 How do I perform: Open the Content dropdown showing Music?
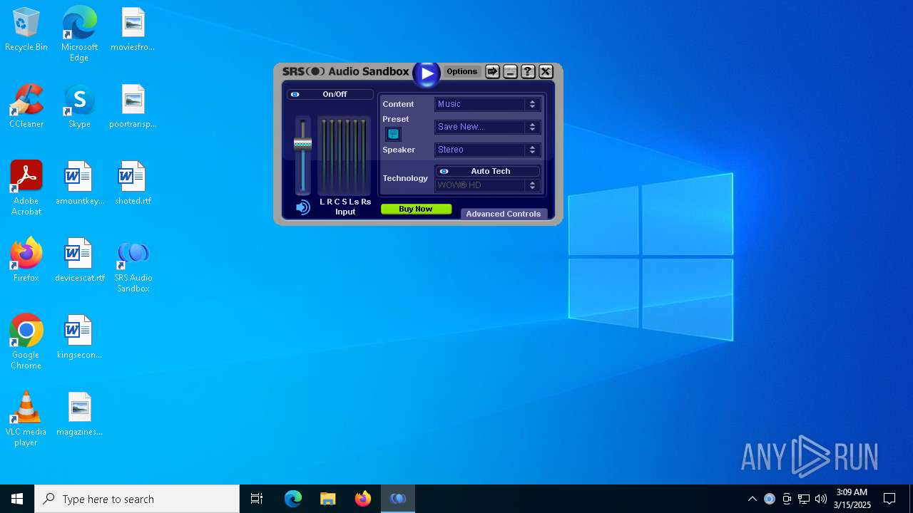[x=487, y=104]
